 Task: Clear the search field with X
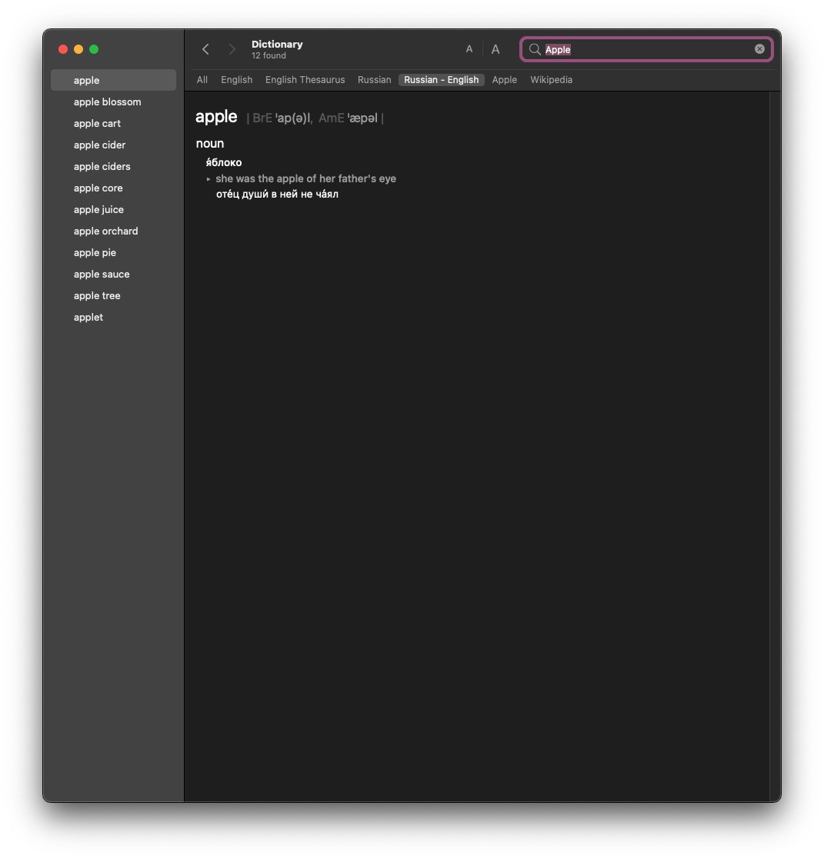point(759,48)
